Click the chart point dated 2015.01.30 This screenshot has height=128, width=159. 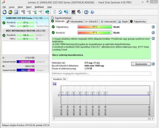105,95
